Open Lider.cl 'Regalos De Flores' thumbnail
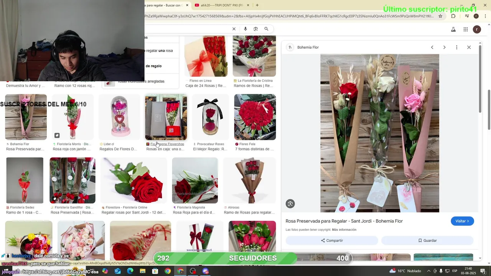The width and height of the screenshot is (491, 276). coord(119,117)
